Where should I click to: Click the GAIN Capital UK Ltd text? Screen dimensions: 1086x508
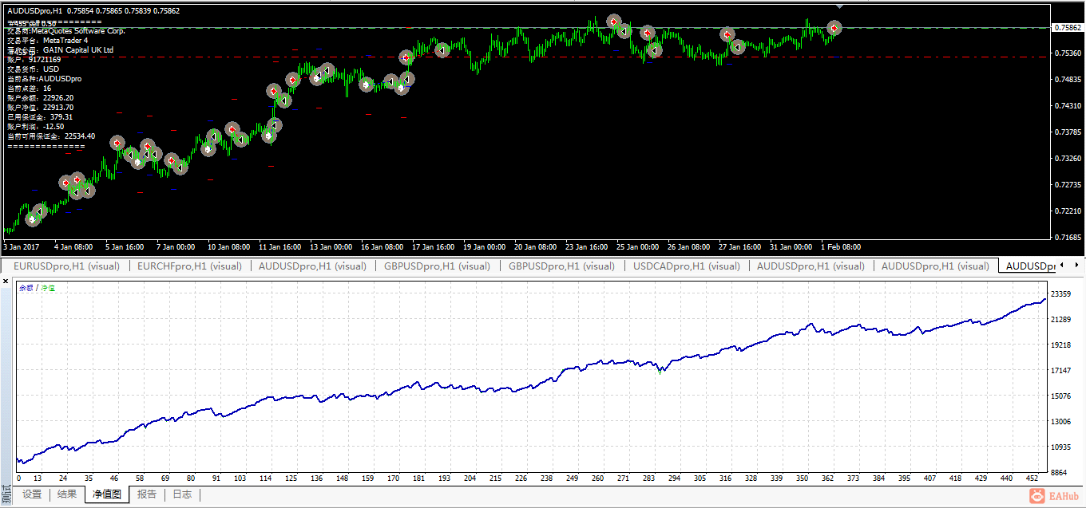(78, 50)
